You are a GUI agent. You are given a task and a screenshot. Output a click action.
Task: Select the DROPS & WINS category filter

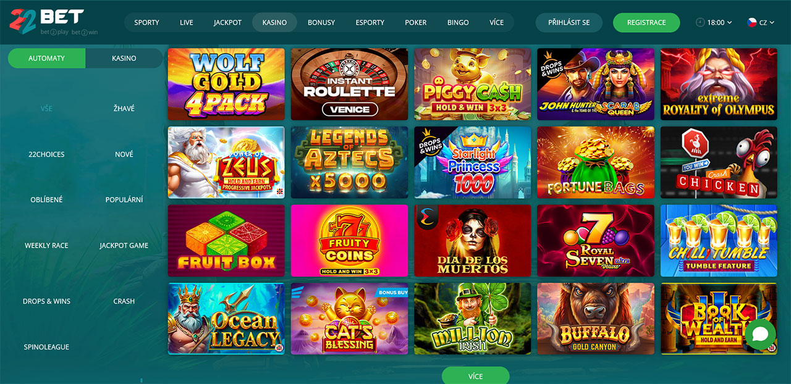click(46, 301)
